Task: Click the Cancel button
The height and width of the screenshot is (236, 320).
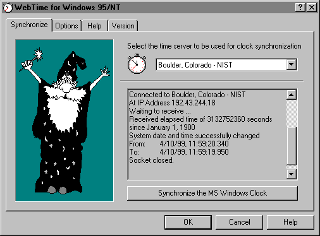Action: click(240, 222)
